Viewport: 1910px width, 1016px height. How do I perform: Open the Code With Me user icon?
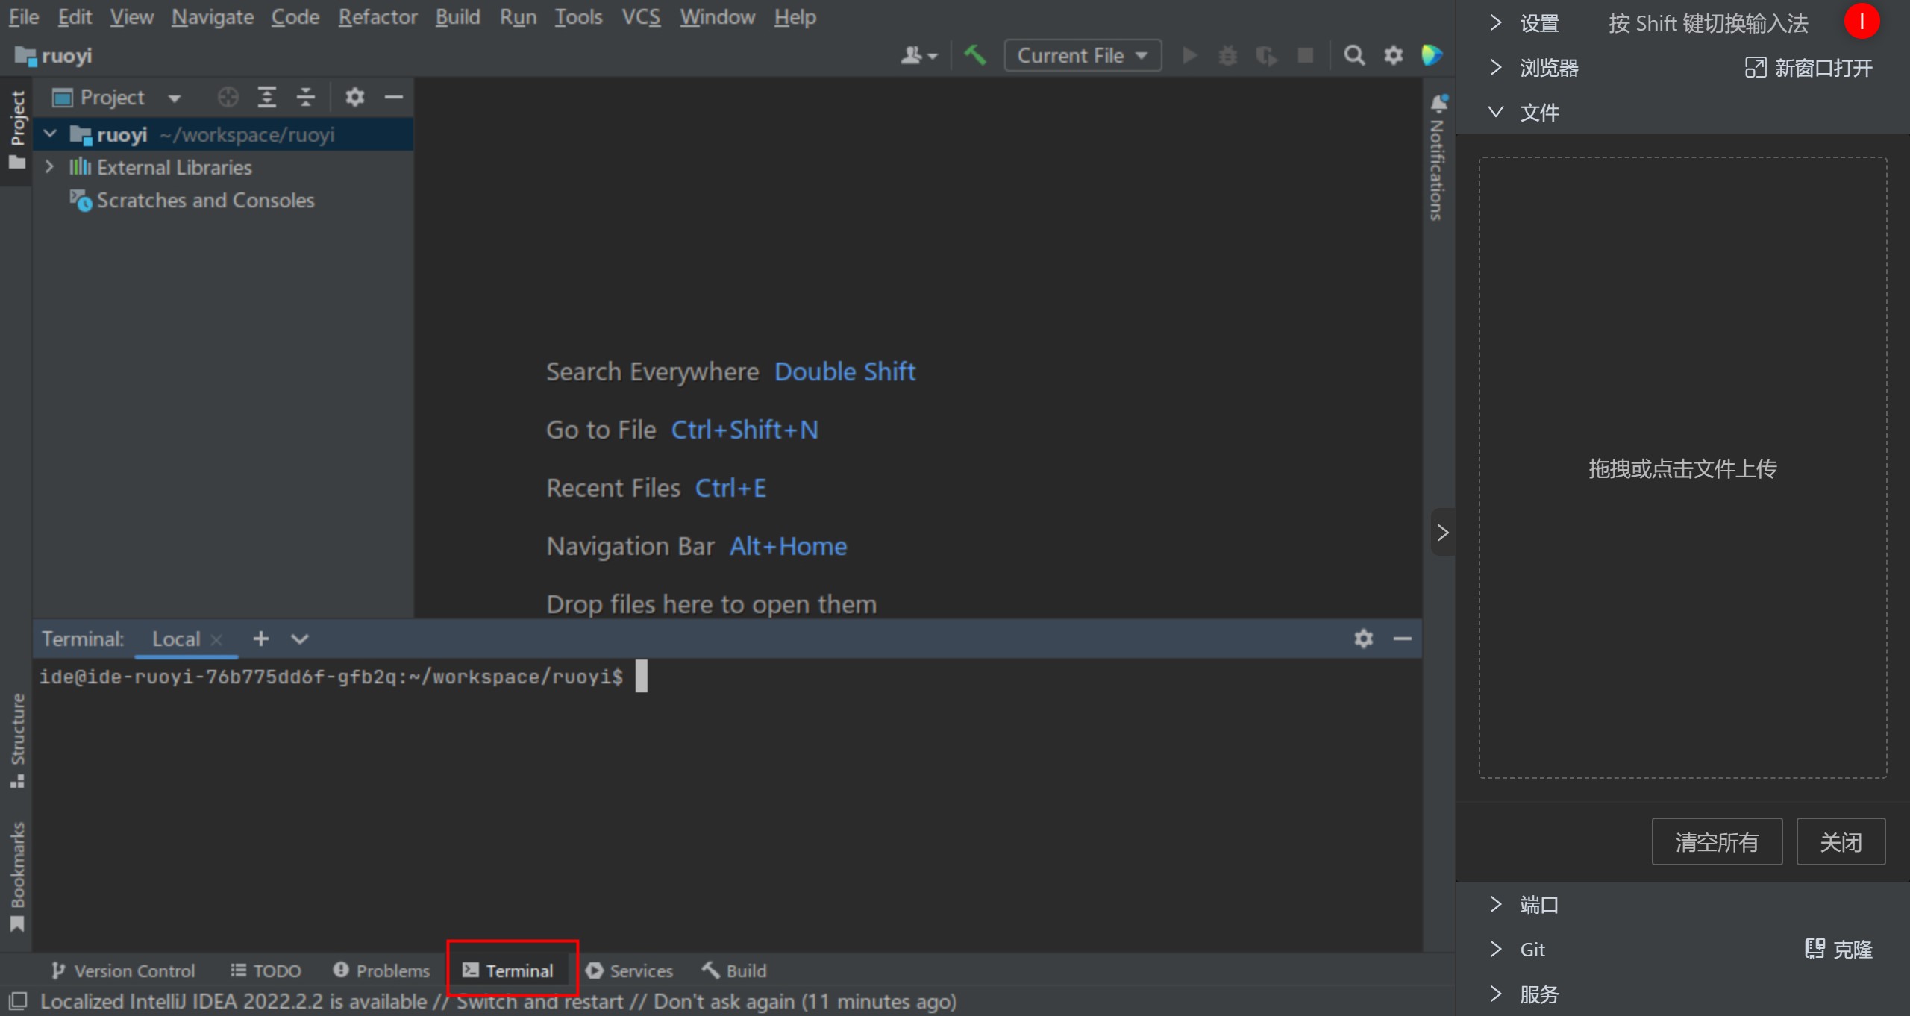point(918,55)
